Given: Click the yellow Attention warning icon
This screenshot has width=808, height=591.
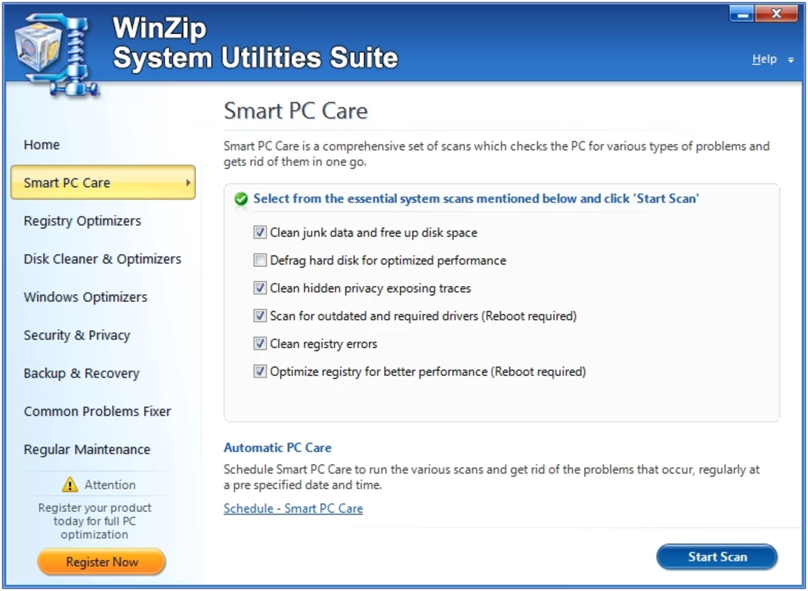Looking at the screenshot, I should pyautogui.click(x=69, y=485).
